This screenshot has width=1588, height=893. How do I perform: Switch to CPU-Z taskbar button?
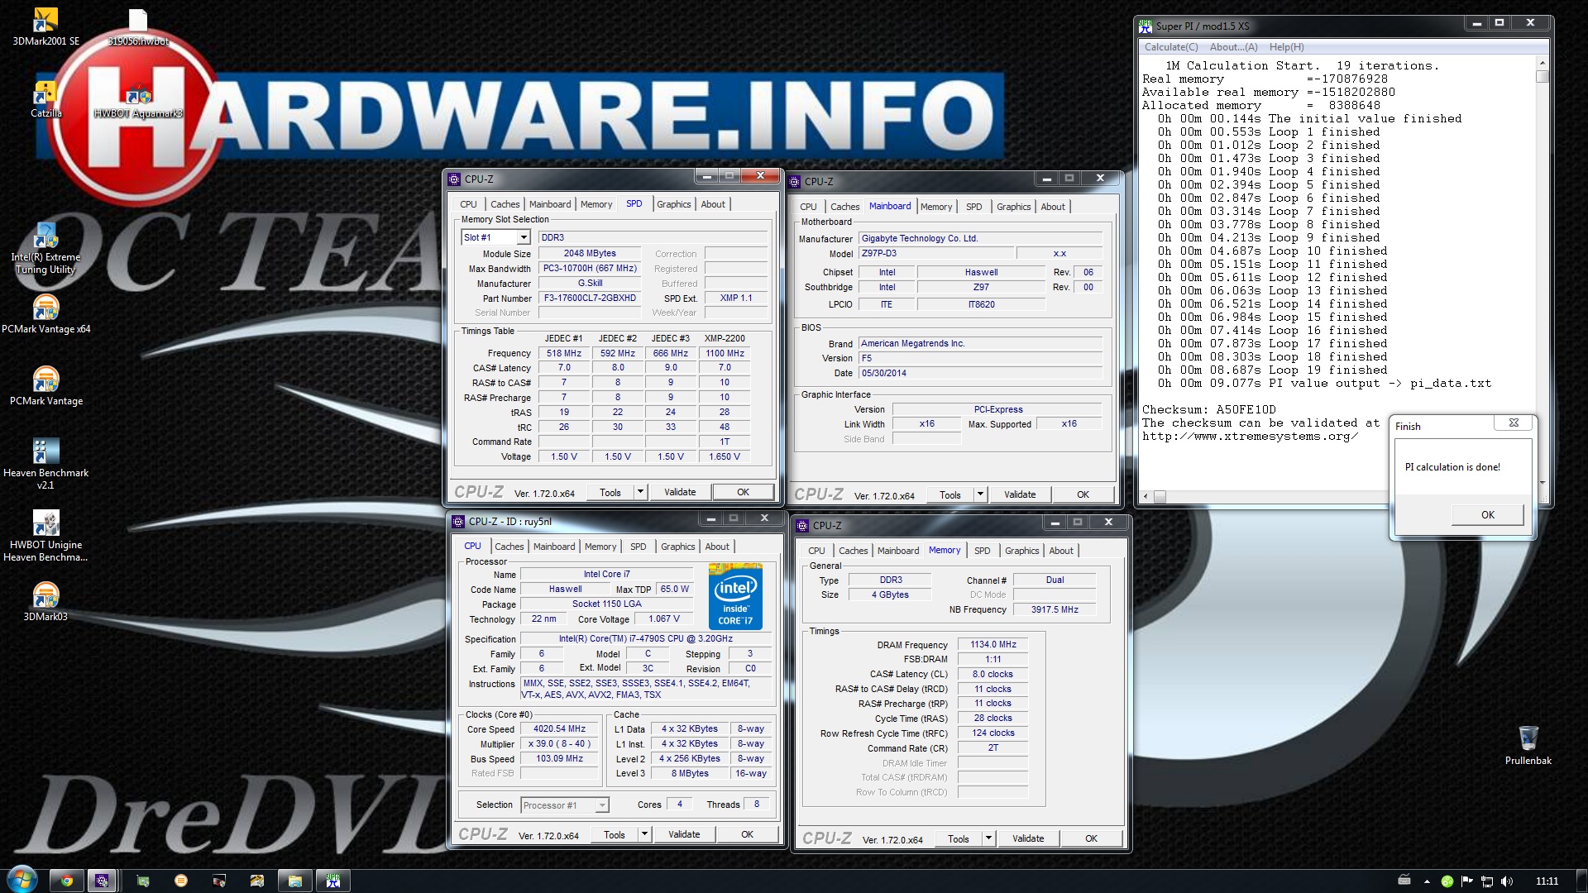click(102, 881)
